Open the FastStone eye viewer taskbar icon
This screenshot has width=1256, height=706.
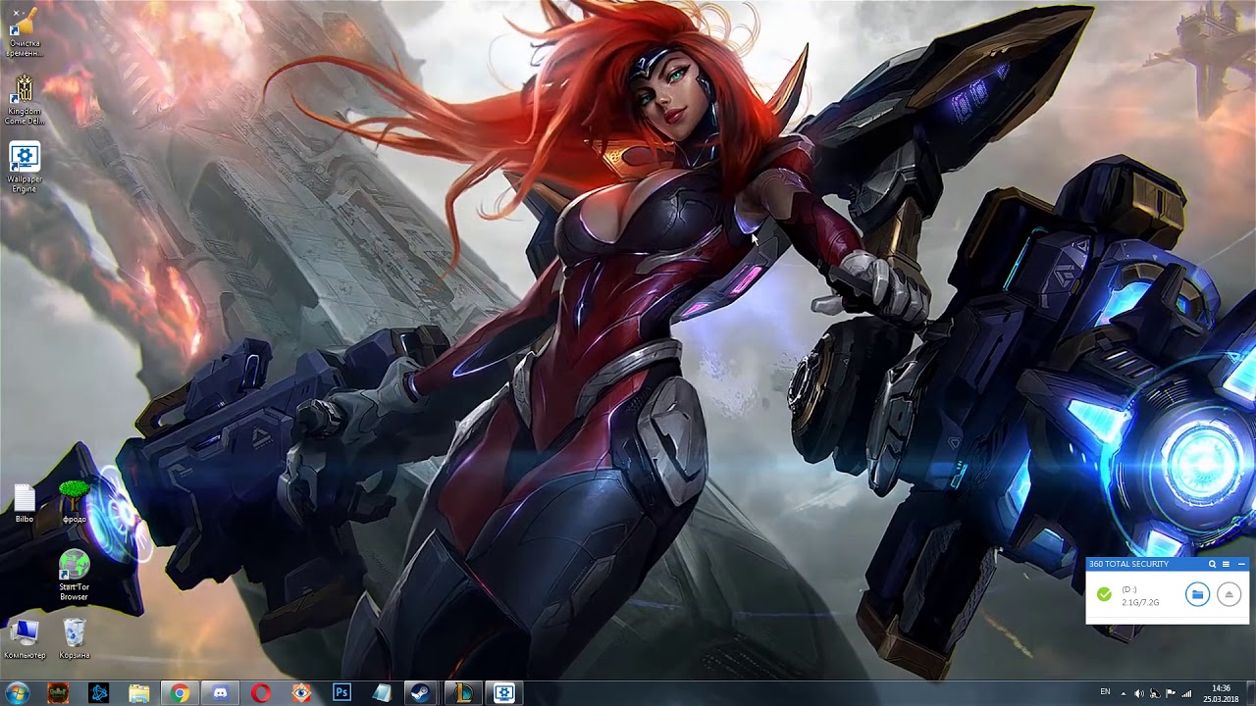pyautogui.click(x=301, y=693)
